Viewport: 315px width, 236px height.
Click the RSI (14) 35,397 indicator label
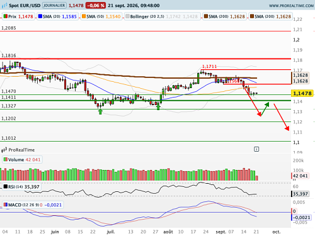(x=21, y=187)
